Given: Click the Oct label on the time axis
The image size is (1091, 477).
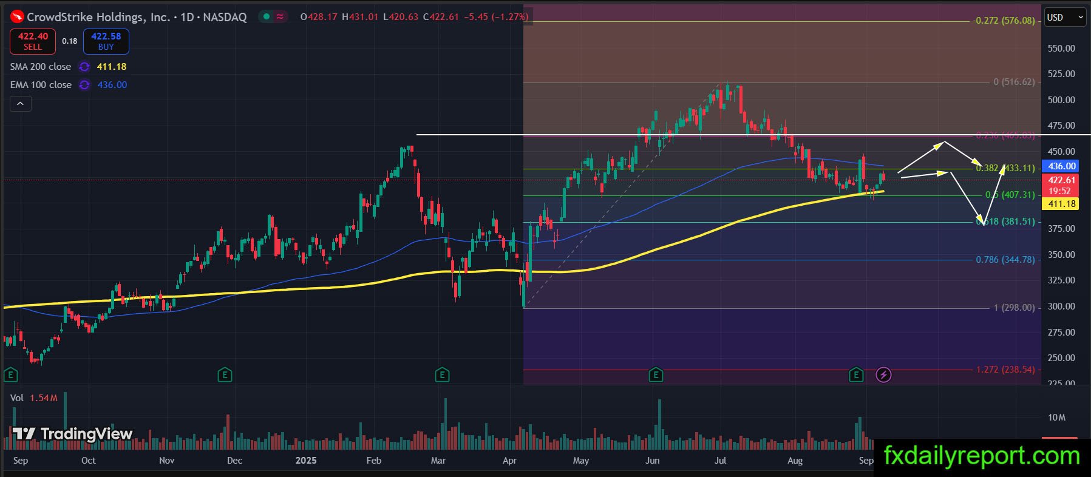Looking at the screenshot, I should click(x=89, y=461).
